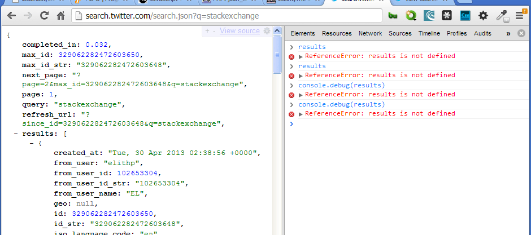Close the DevTools panel
Viewport: 531px width, 235px height.
[x=521, y=33]
